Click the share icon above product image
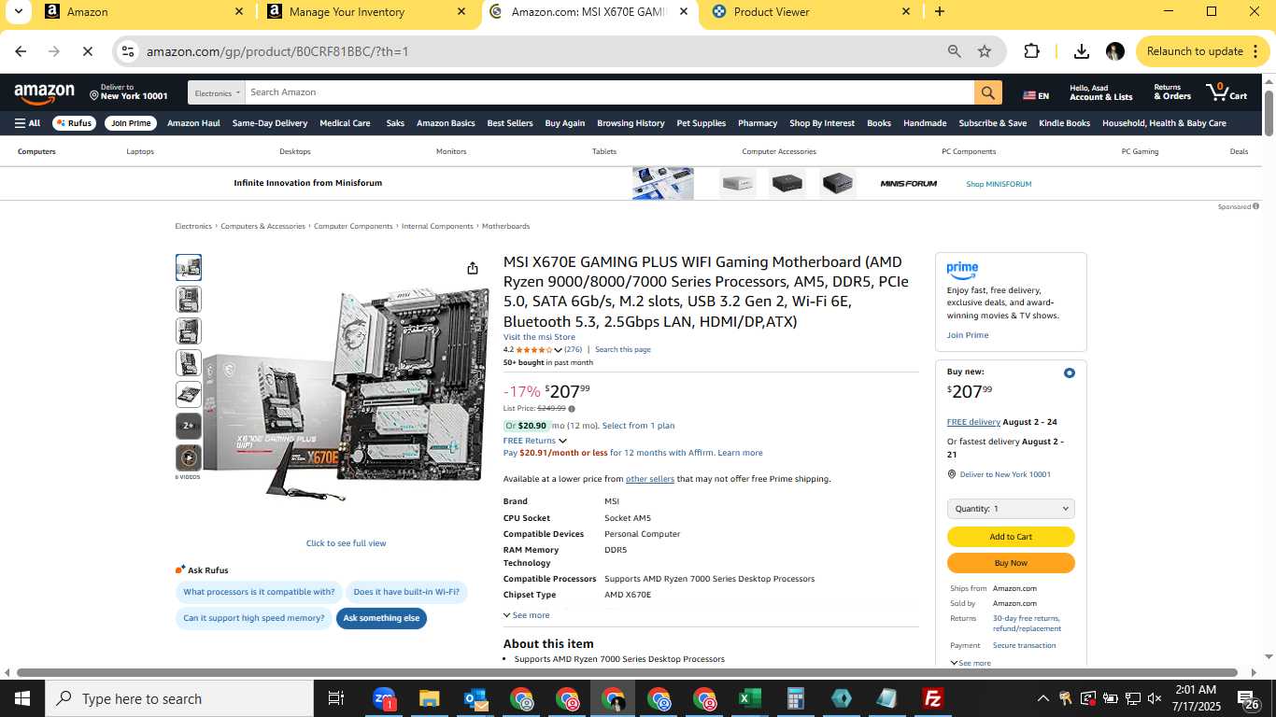This screenshot has height=717, width=1276. point(473,268)
